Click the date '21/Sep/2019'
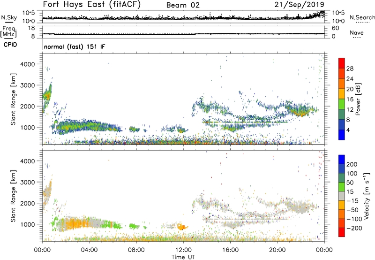This screenshot has height=260, width=375. point(299,4)
